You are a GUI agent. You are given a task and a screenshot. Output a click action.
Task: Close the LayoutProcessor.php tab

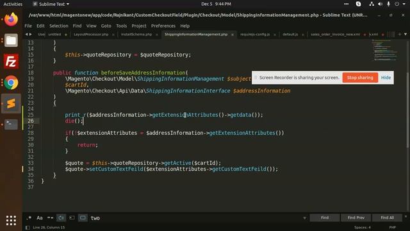(x=113, y=35)
